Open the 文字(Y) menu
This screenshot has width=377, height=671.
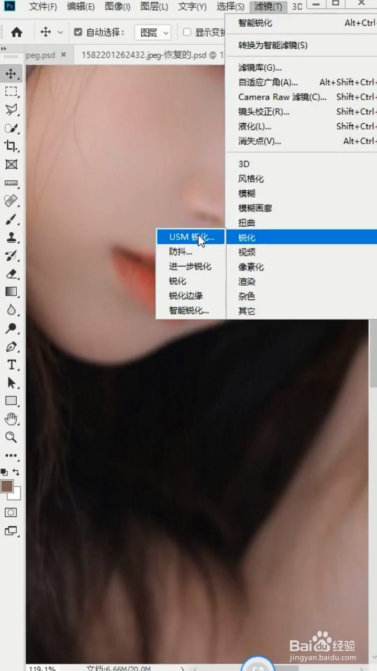click(192, 7)
